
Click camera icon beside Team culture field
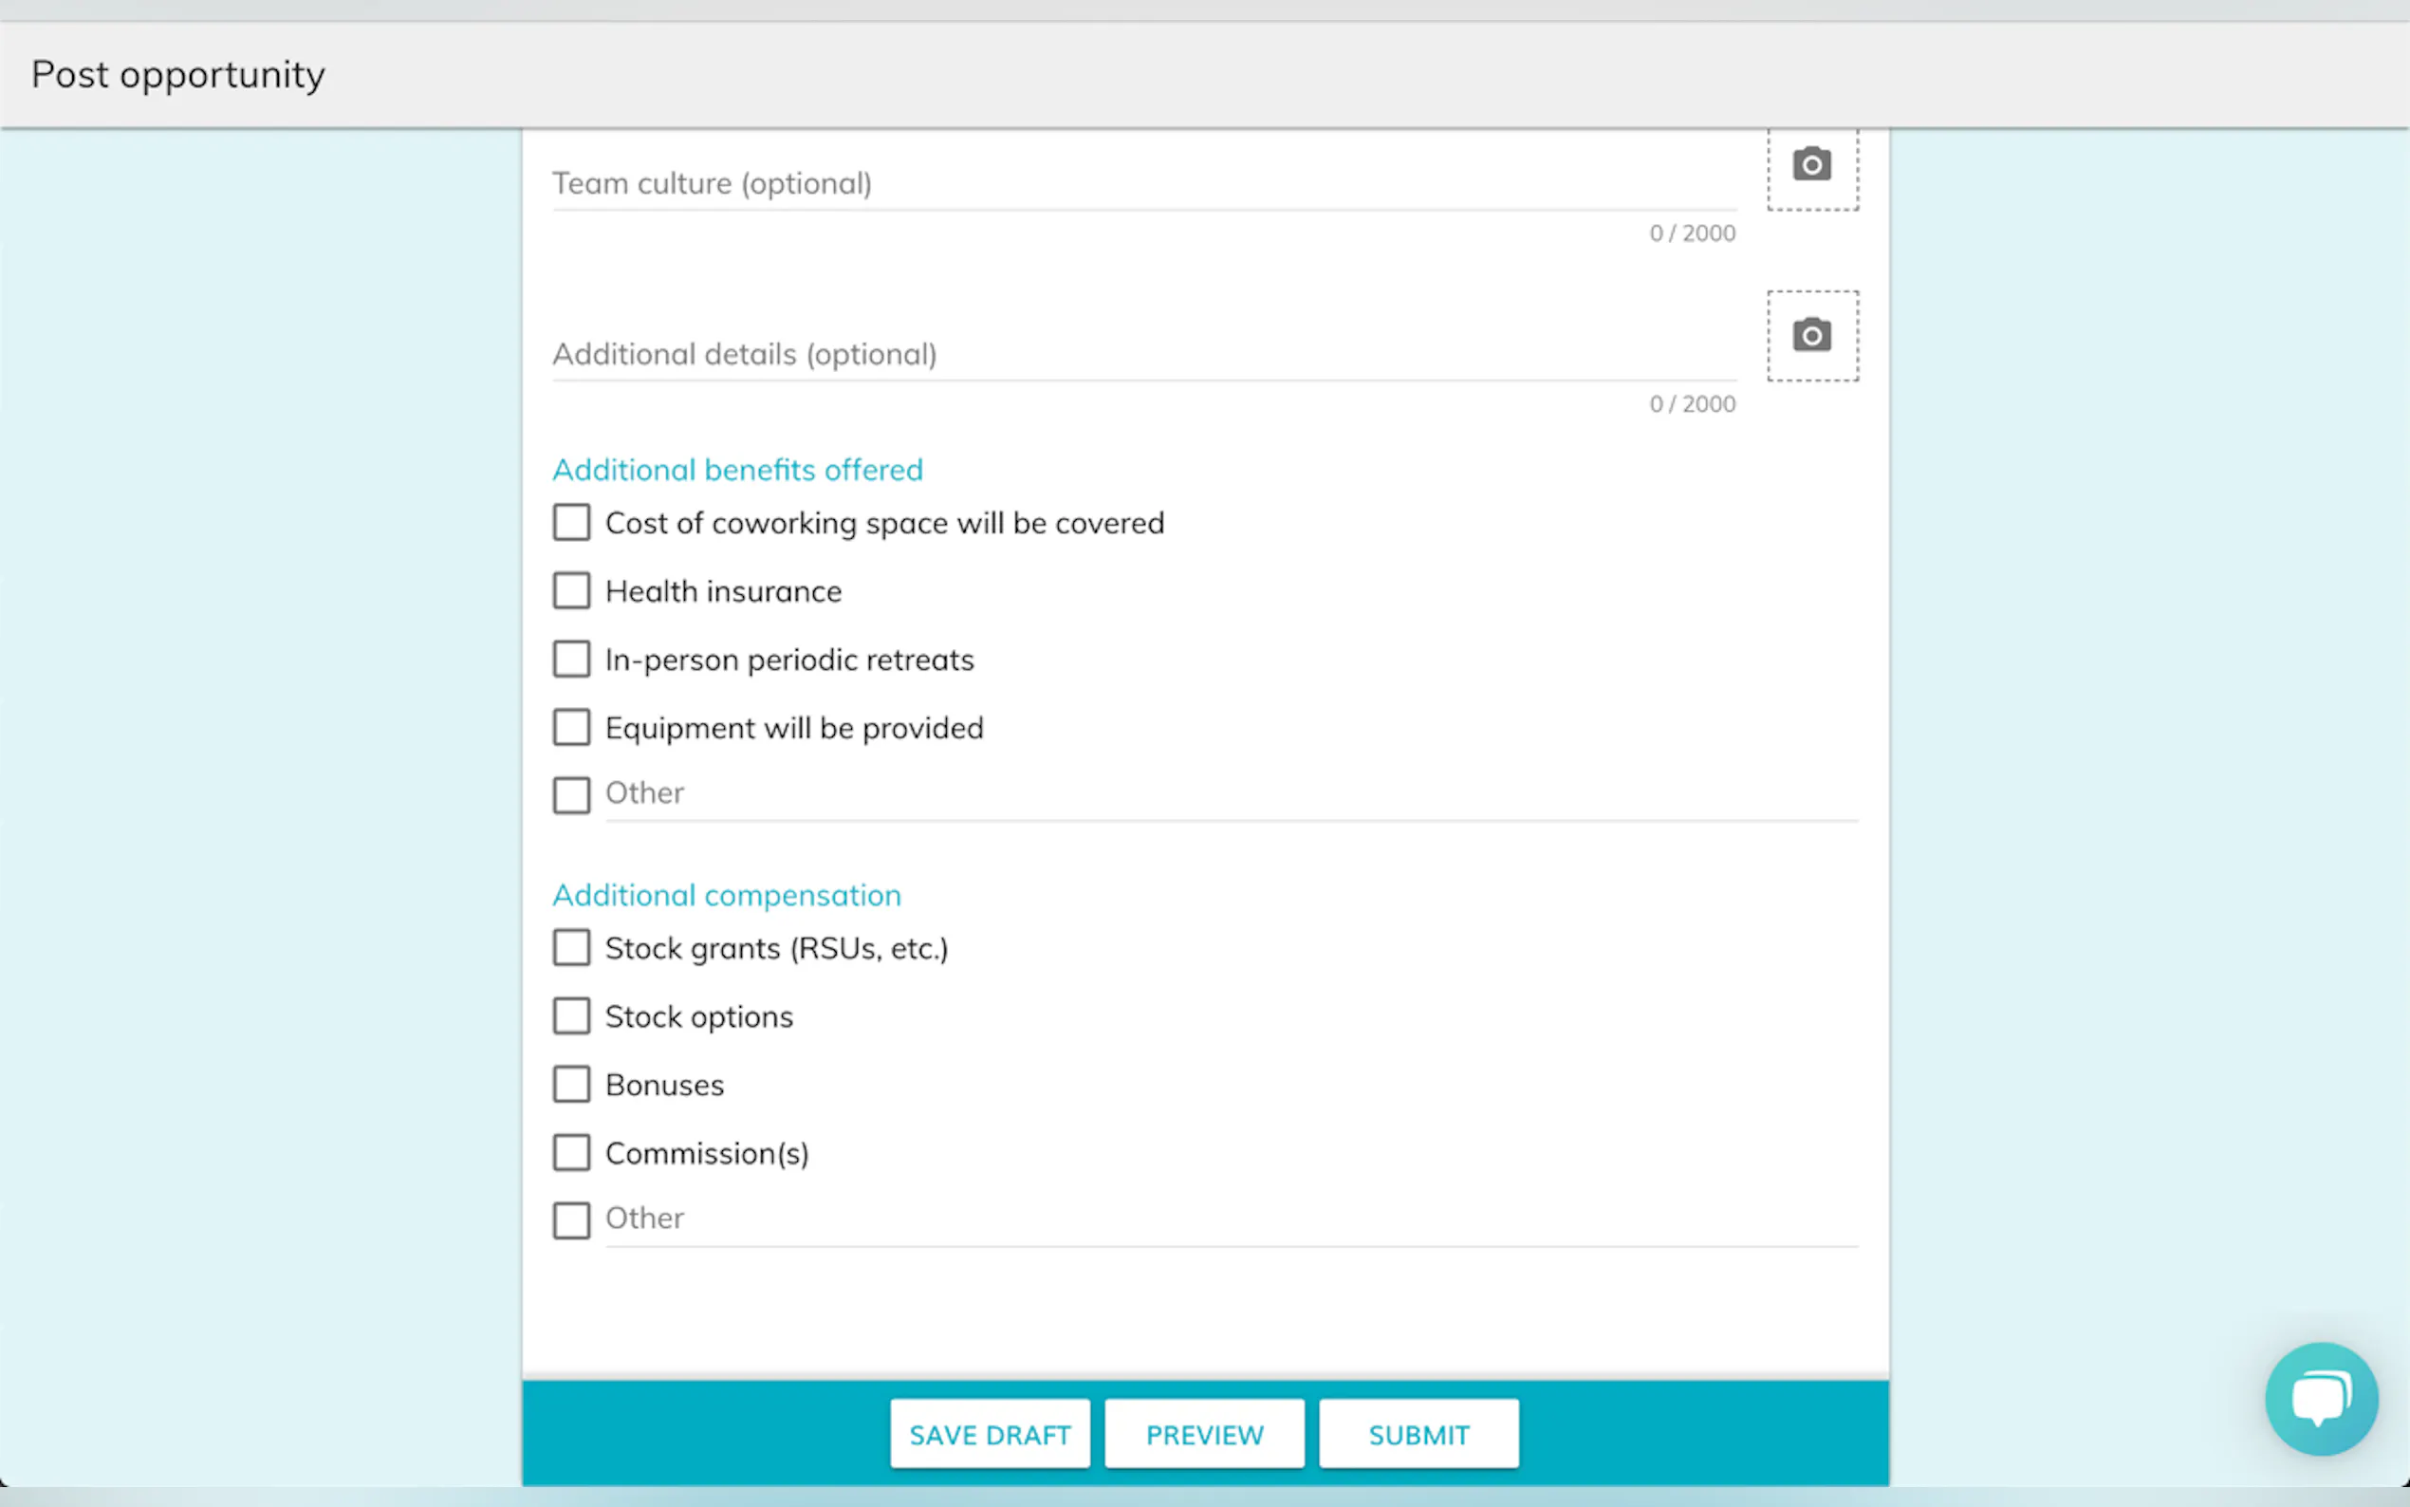tap(1811, 165)
